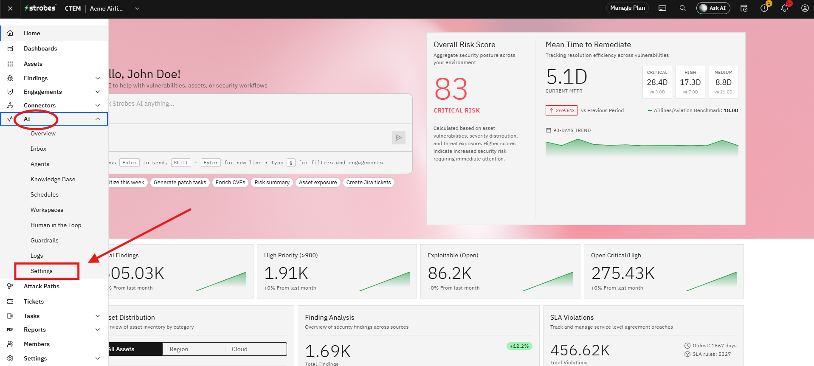Open the scheduled reports icon beside Ask AI
The image size is (814, 366).
click(x=744, y=8)
